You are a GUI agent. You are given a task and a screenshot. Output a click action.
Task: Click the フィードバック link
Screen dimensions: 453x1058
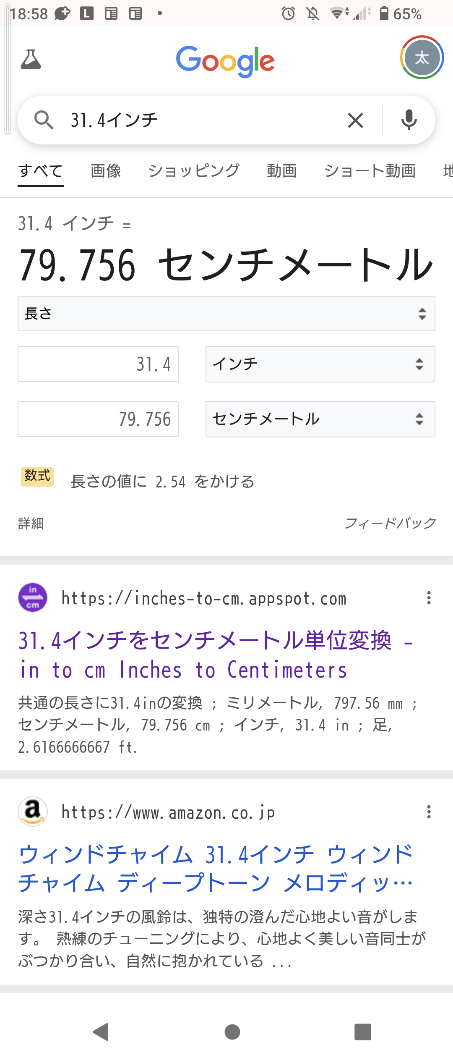(391, 523)
